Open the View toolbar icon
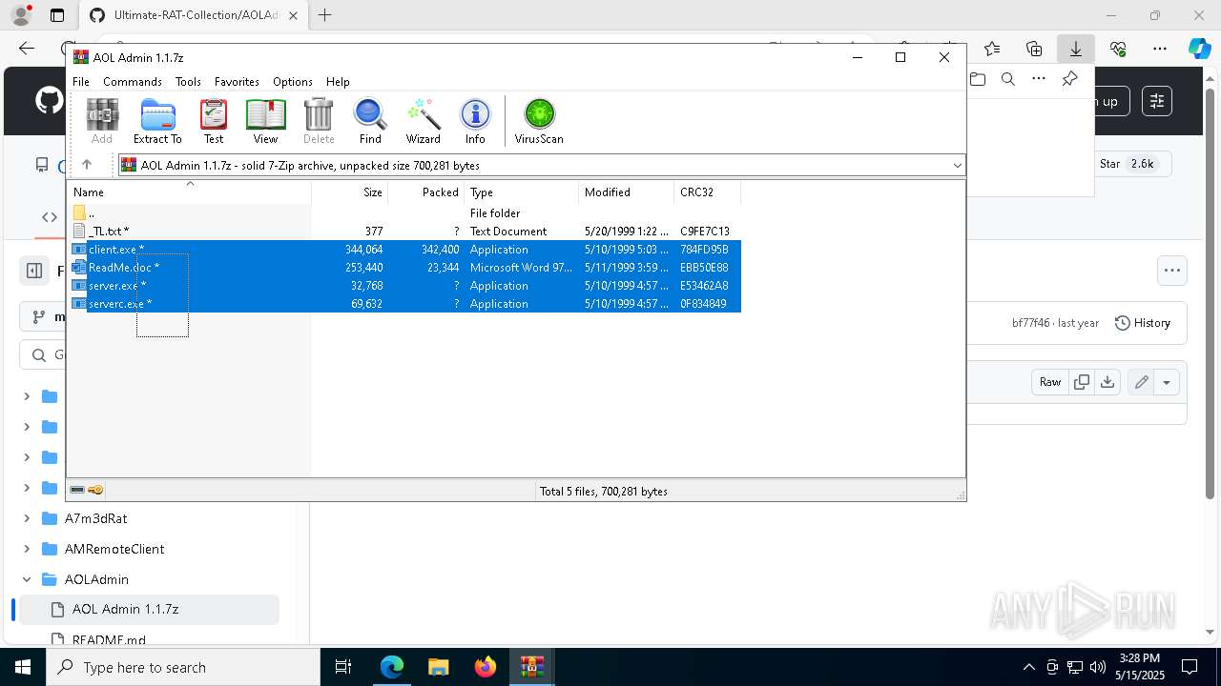Screen dimensions: 1221x686 click(265, 121)
